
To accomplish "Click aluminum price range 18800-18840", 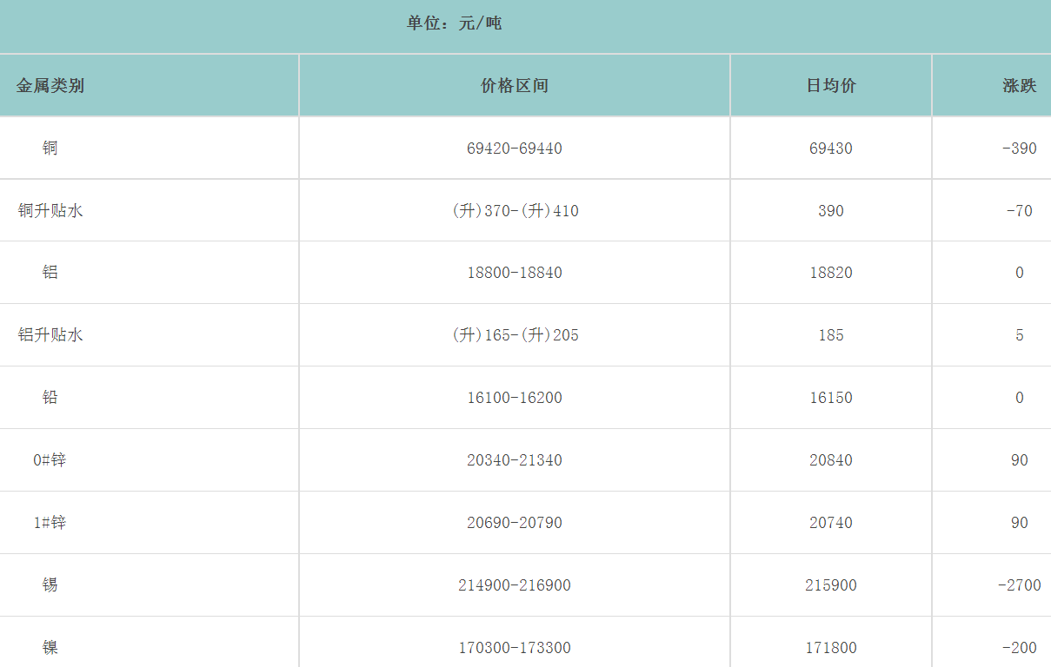I will 515,273.
